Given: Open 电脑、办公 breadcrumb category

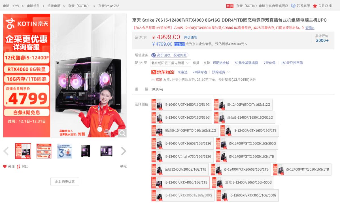Looking at the screenshot, I should pyautogui.click(x=11, y=6).
